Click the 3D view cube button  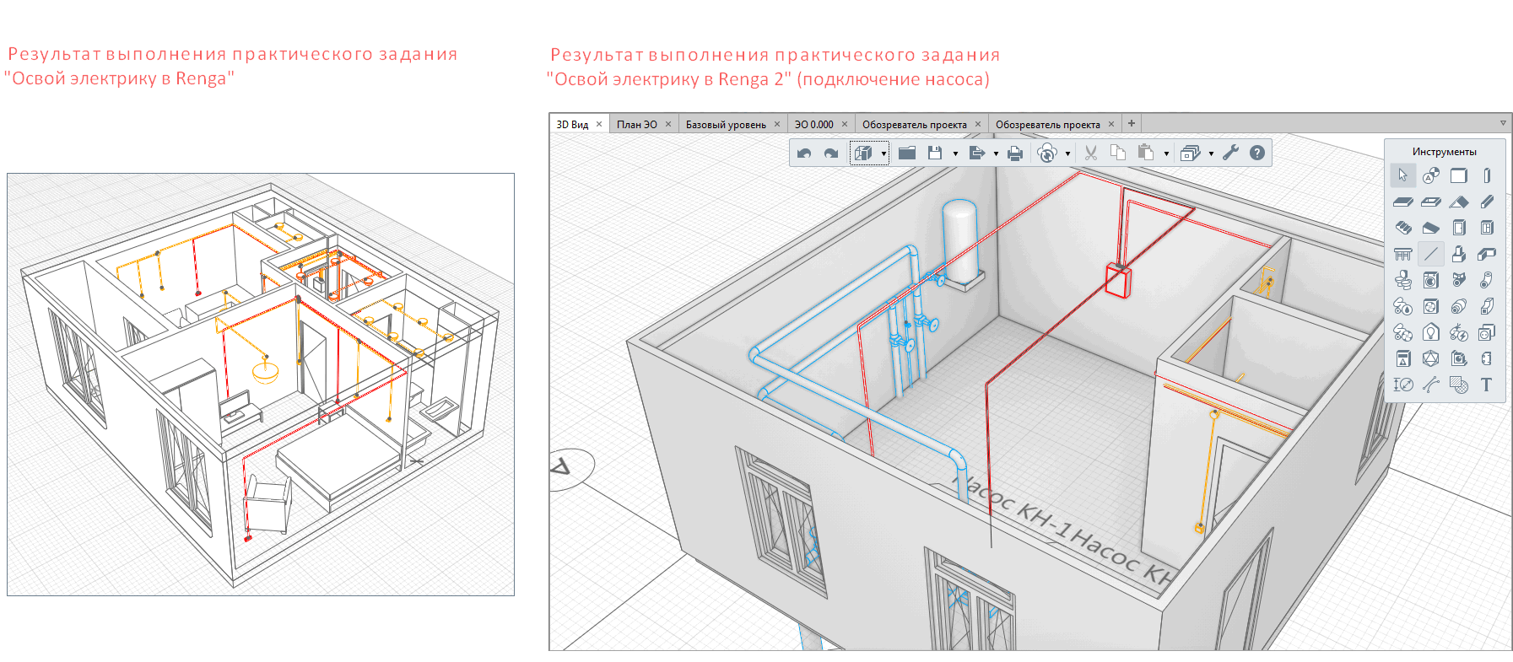pyautogui.click(x=862, y=153)
